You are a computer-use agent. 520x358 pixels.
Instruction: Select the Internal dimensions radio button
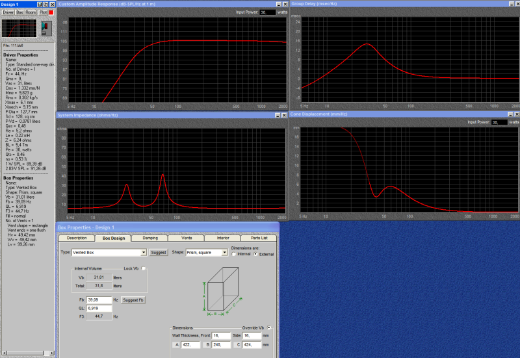click(x=234, y=254)
